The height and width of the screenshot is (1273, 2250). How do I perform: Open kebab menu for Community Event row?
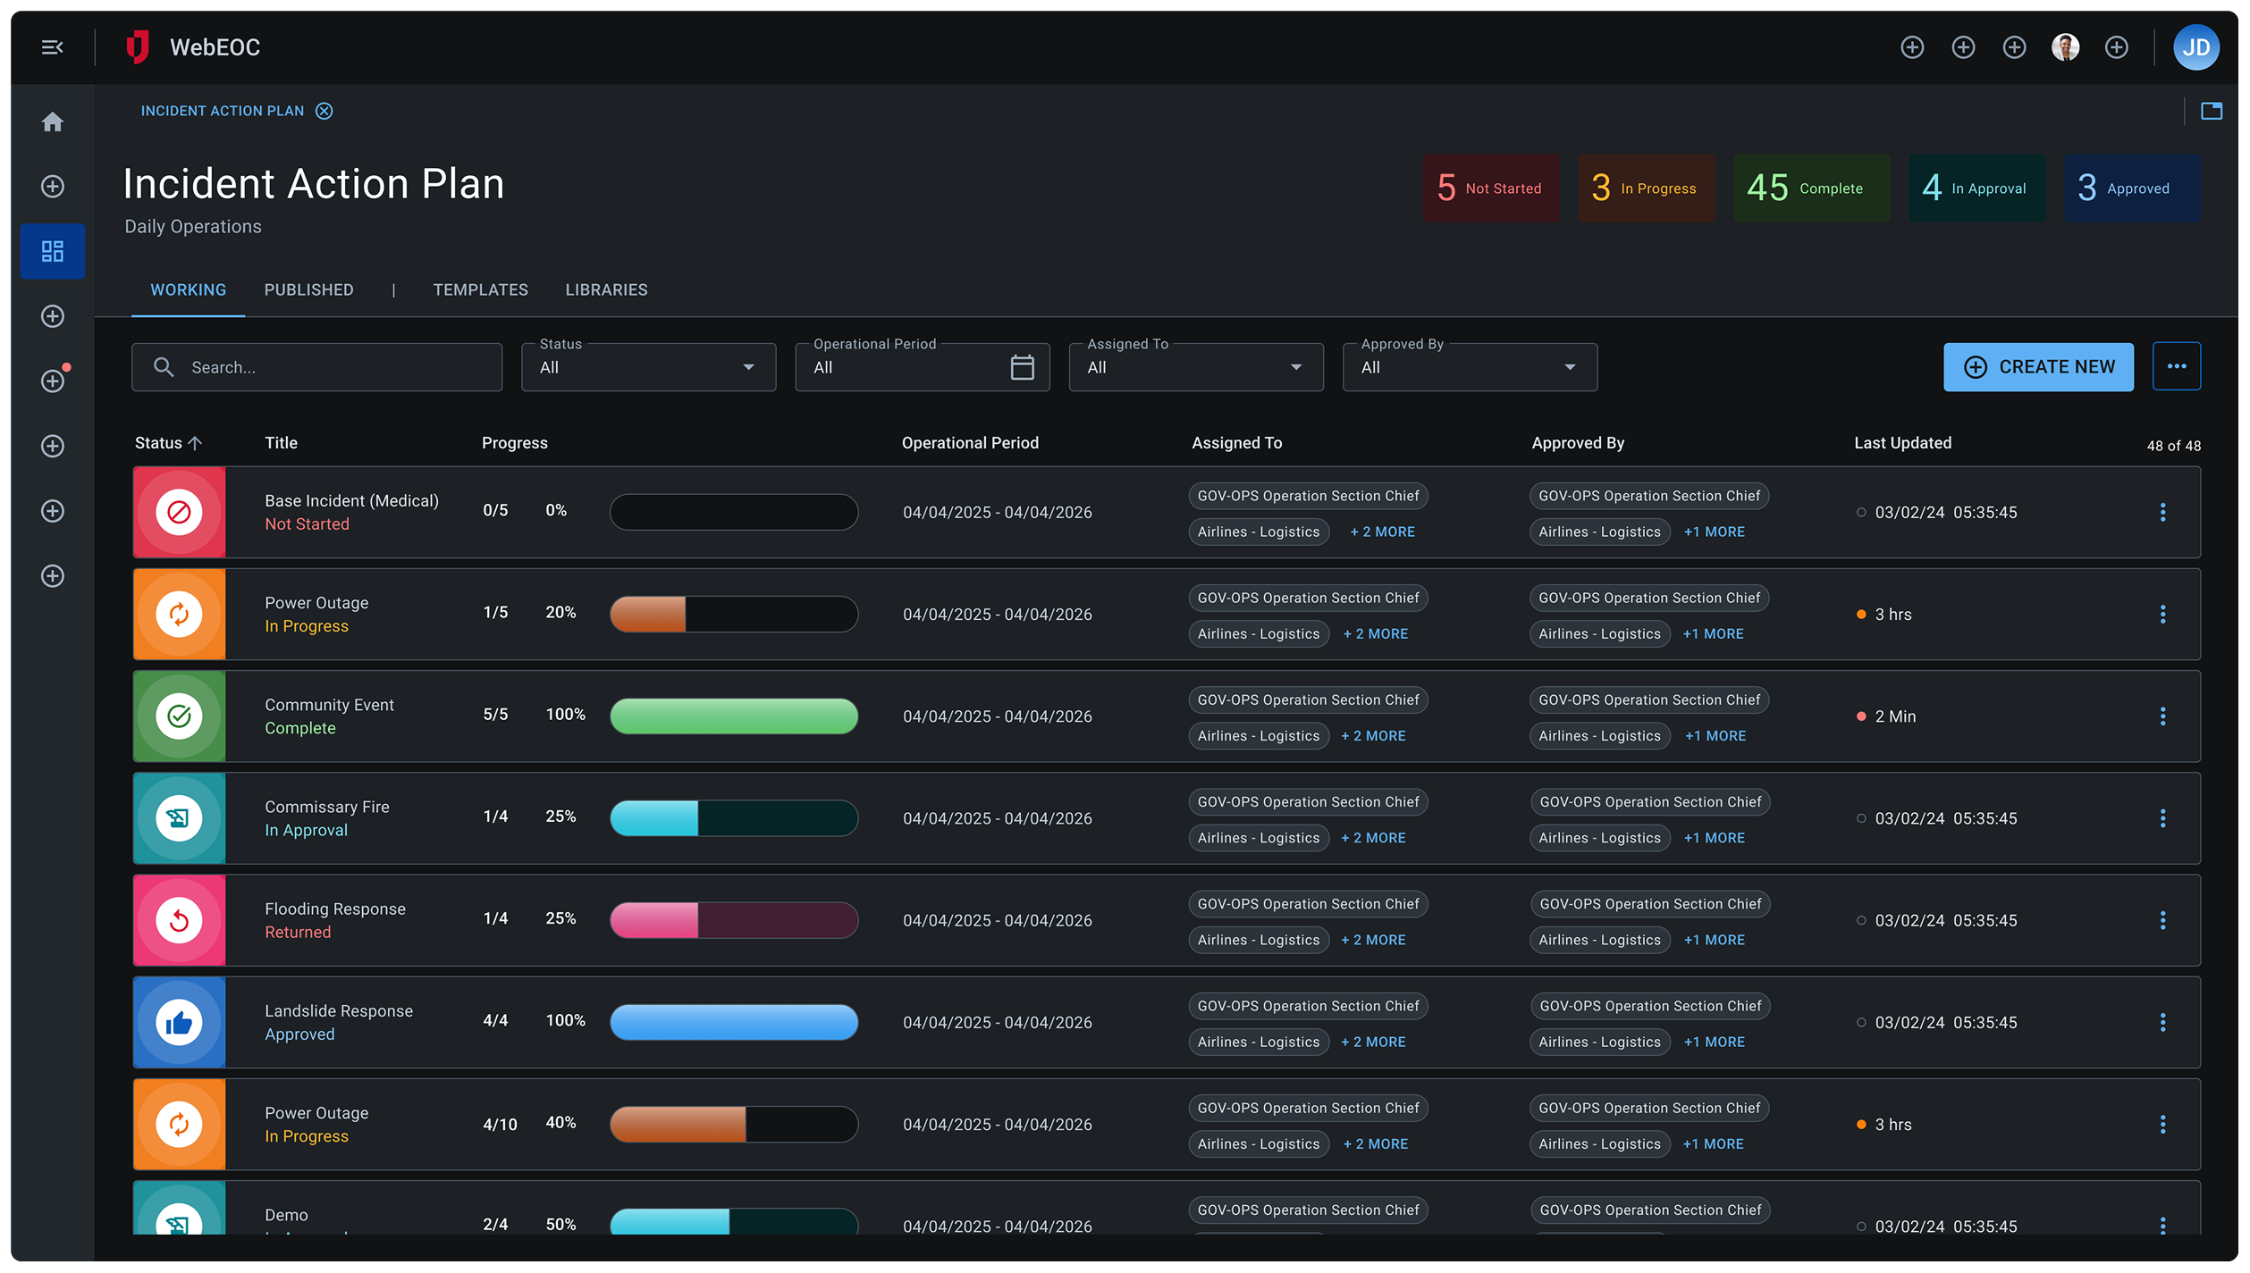click(x=2162, y=716)
